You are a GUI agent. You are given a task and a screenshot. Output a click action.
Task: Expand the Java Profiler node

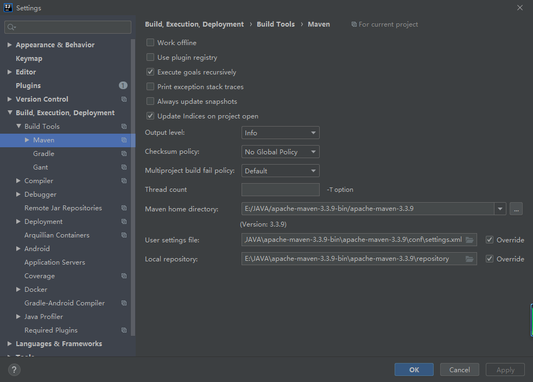tap(18, 317)
